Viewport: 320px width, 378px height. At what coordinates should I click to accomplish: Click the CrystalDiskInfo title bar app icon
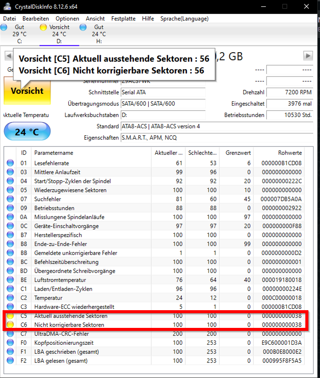pos(7,6)
